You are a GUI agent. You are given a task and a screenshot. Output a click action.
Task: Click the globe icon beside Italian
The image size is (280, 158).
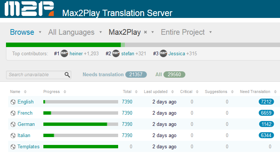13,136
